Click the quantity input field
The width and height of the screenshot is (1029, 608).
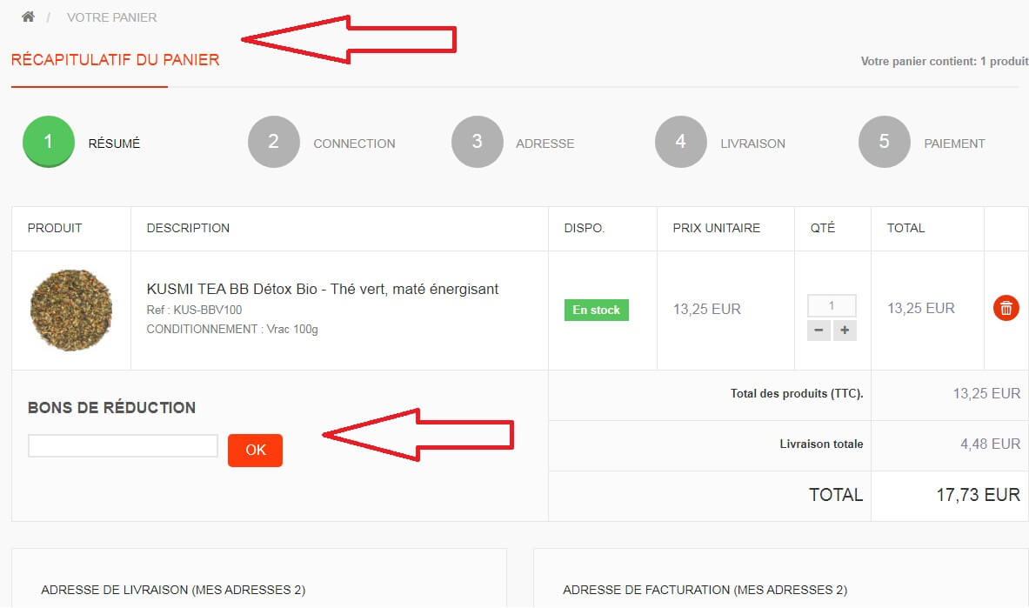tap(832, 305)
